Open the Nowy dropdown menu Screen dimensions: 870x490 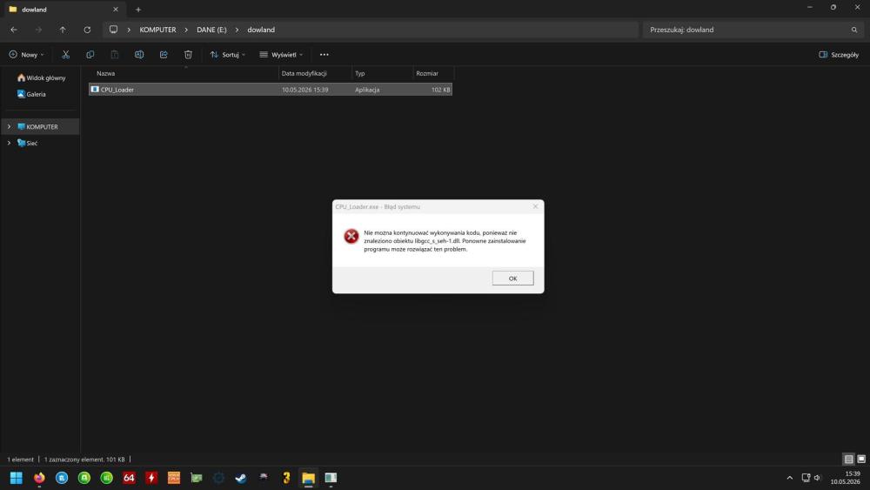26,54
